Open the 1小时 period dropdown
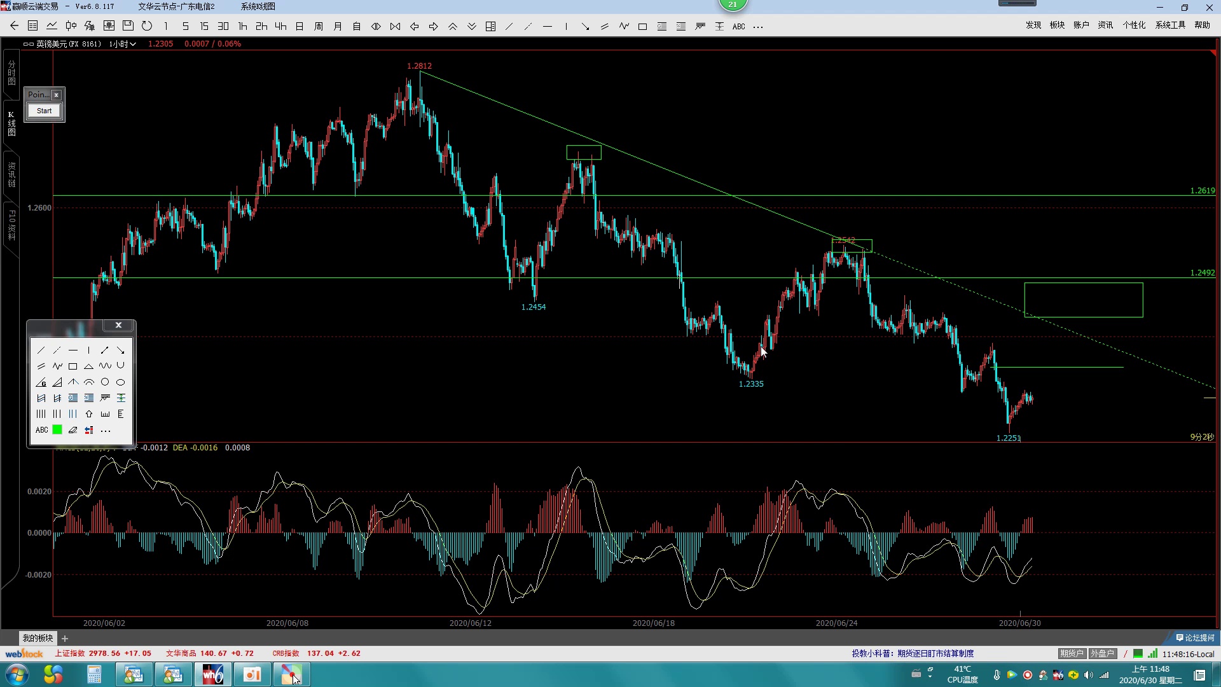The height and width of the screenshot is (687, 1221). [x=122, y=44]
